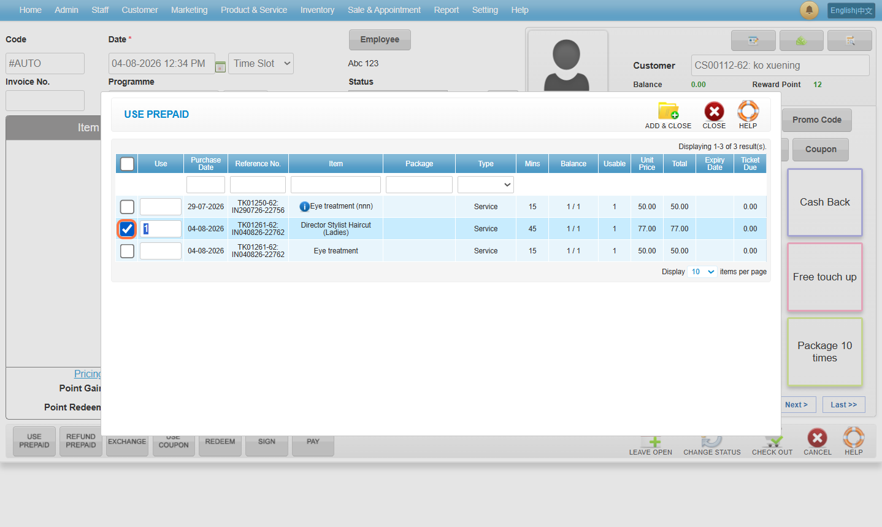Click the Use quantity field for Eye treatment (nnn)
882x527 pixels.
click(x=161, y=207)
